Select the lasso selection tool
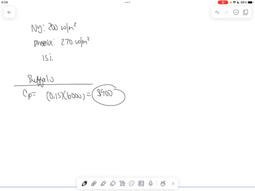The width and height of the screenshot is (255, 191). point(132,184)
